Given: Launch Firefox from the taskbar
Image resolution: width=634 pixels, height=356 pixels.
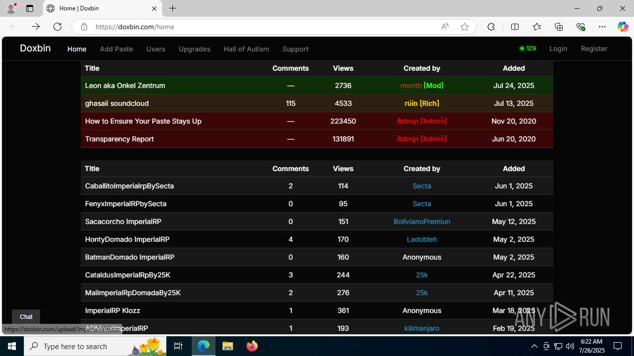Looking at the screenshot, I should click(252, 346).
